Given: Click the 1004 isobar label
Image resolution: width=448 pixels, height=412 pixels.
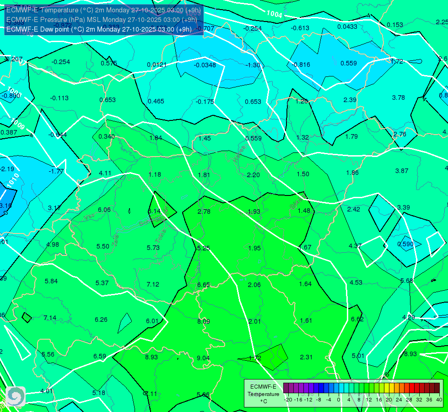Looking at the screenshot, I should click(x=274, y=14).
